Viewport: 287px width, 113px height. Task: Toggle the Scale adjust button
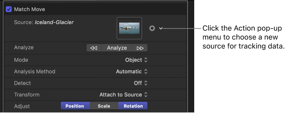tap(104, 106)
